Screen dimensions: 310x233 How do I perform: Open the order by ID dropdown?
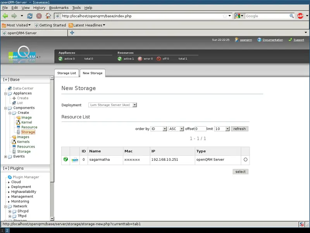[x=158, y=129]
